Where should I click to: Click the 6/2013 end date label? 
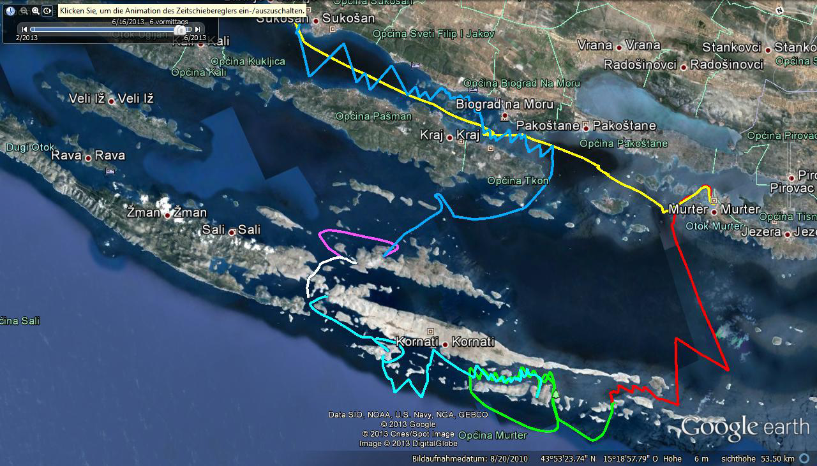click(x=195, y=38)
